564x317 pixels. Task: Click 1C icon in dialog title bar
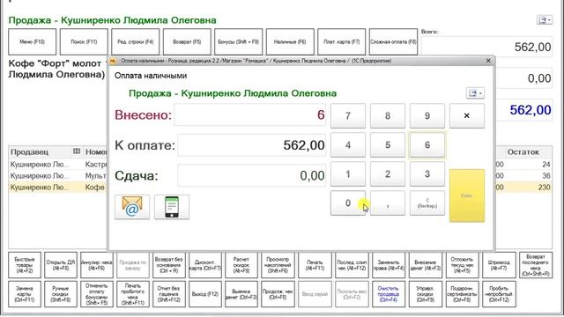pos(114,61)
